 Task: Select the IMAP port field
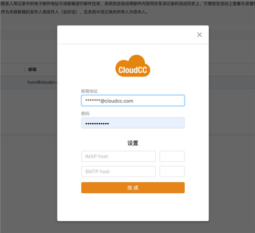(x=172, y=156)
